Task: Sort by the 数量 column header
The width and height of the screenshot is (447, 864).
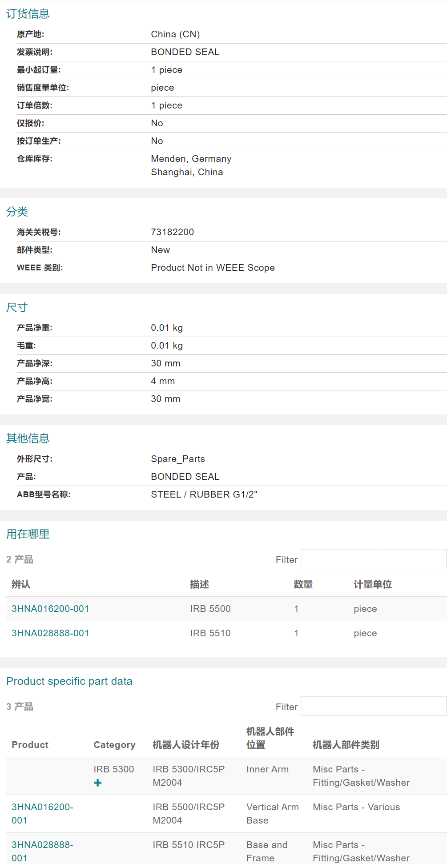Action: [x=303, y=584]
